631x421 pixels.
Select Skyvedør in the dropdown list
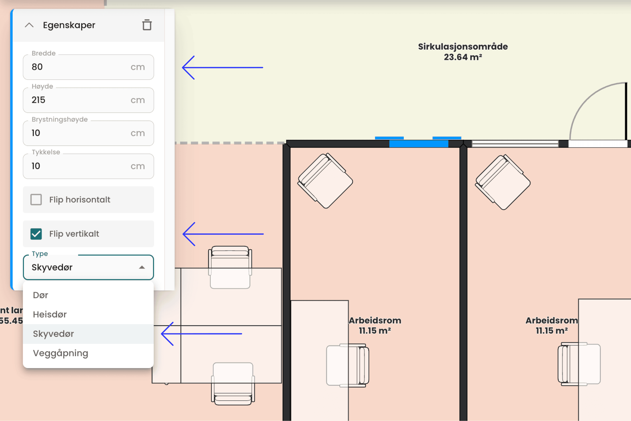click(x=53, y=334)
